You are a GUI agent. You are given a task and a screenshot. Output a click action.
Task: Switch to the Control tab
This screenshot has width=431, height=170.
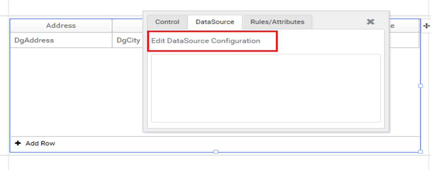[167, 22]
